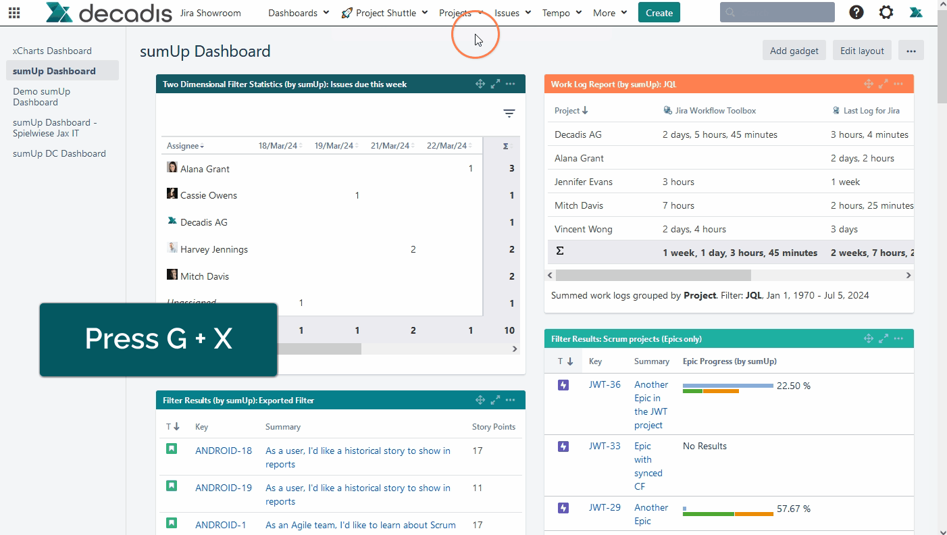Click the Work Log Report horizontal scrollbar
Screen dimensions: 947x535
[653, 276]
